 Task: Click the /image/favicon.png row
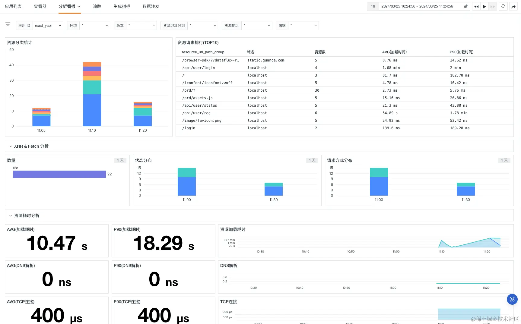tap(345, 121)
